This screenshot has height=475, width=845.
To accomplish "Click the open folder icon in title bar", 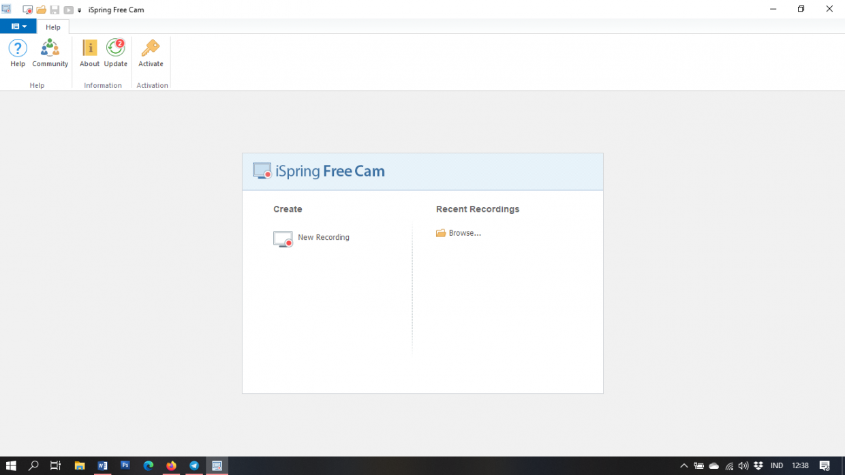I will 41,10.
